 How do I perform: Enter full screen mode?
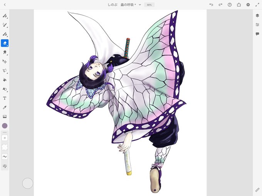pos(257,5)
